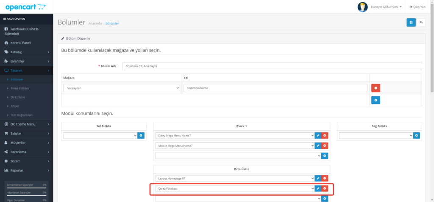This screenshot has width=434, height=202.
Task: Add a new store route row
Action: [376, 100]
